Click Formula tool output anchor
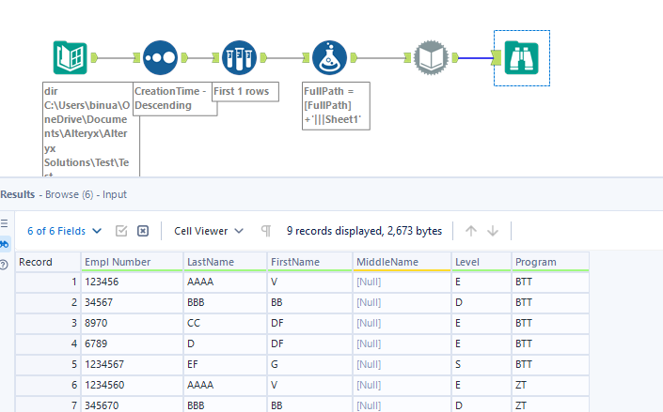663x412 pixels. [354, 58]
